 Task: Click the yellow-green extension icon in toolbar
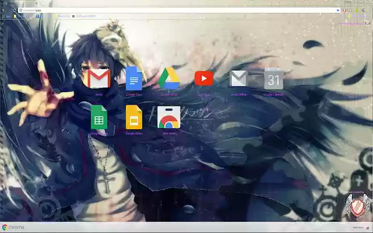pos(357,10)
